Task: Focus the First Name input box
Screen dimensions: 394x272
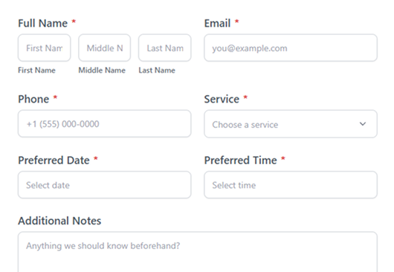Action: click(x=44, y=48)
